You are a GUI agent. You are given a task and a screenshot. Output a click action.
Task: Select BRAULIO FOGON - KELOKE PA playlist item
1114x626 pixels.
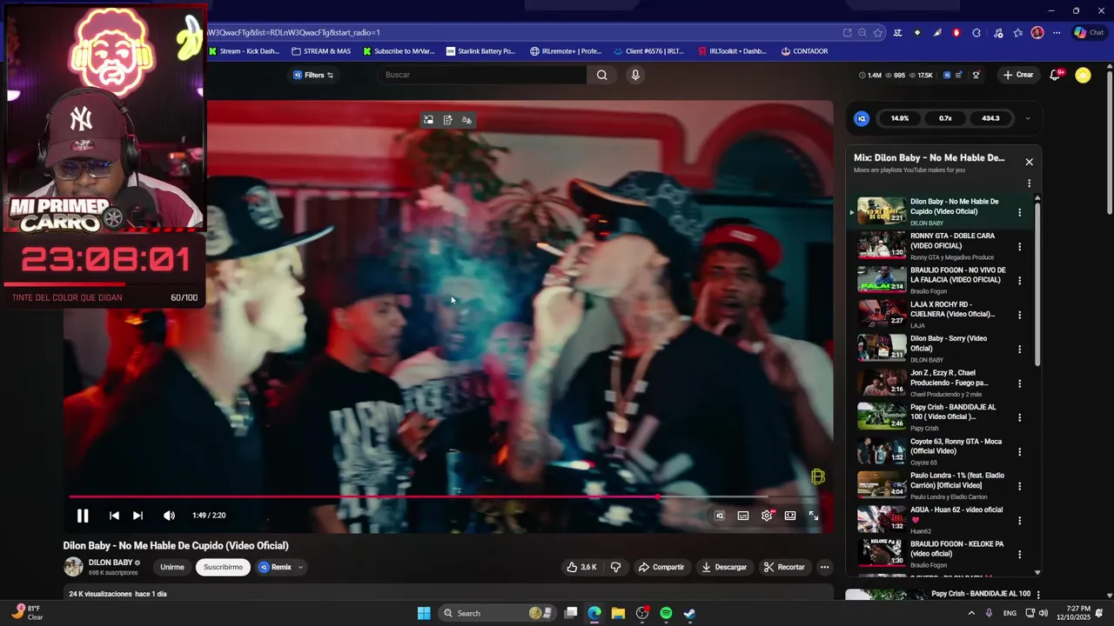tap(938, 554)
